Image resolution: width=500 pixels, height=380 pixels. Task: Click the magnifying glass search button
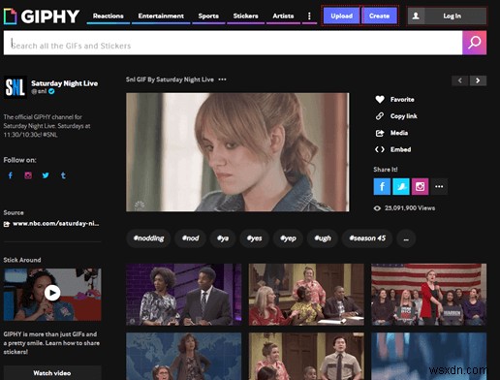click(x=474, y=43)
